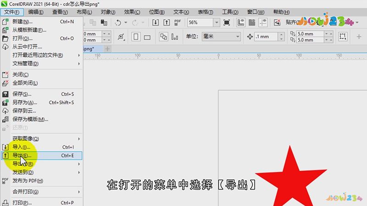Image resolution: width=367 pixels, height=206 pixels.
Task: Expand 合并打印 submenu
Action: coord(42,192)
